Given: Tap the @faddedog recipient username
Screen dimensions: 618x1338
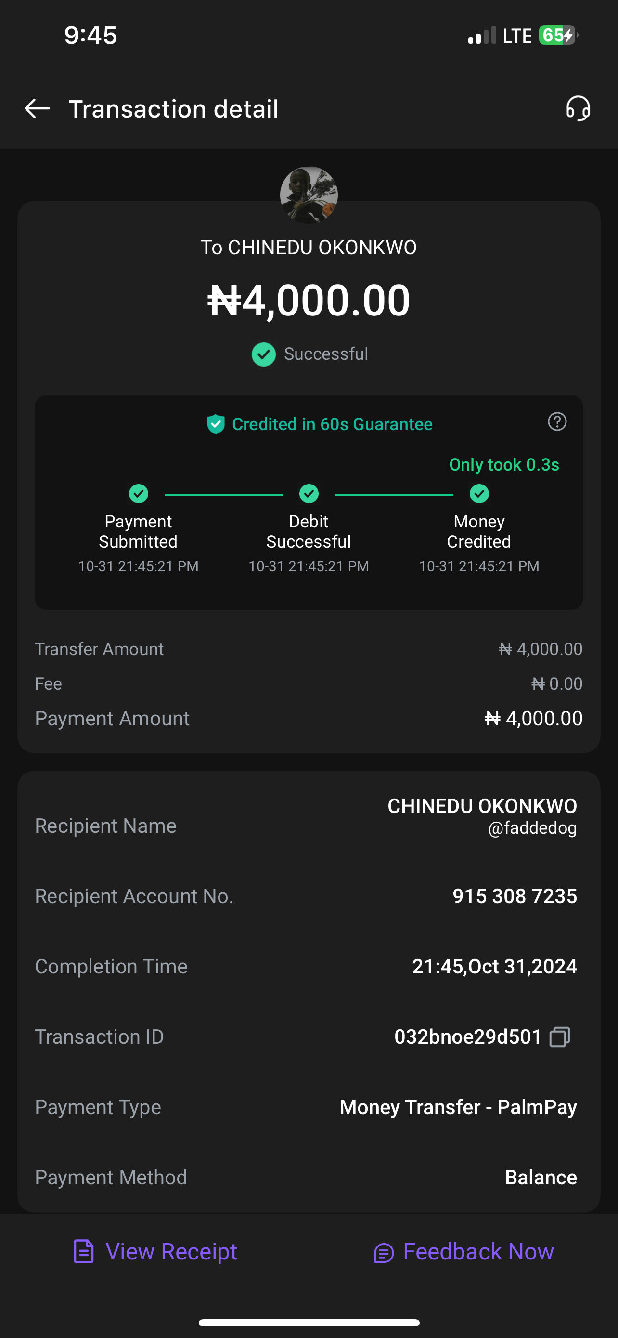Looking at the screenshot, I should 532,828.
